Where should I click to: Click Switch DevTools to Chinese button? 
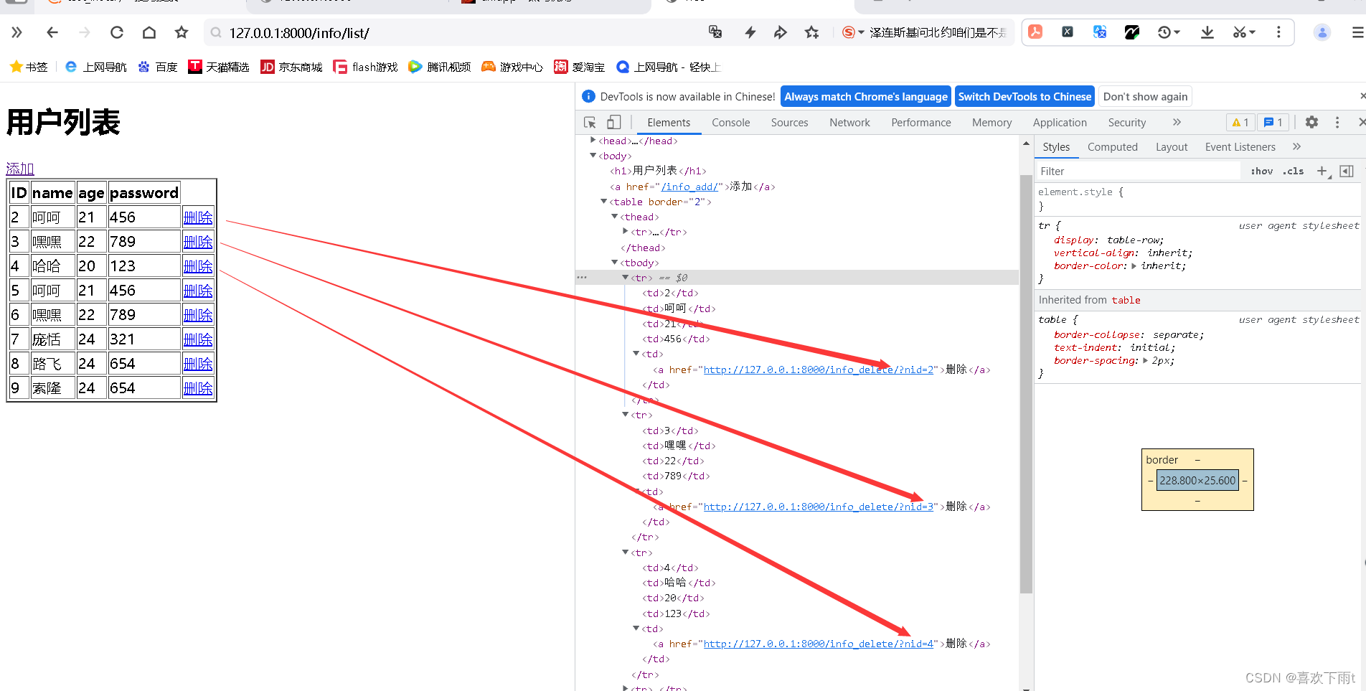click(x=1024, y=96)
